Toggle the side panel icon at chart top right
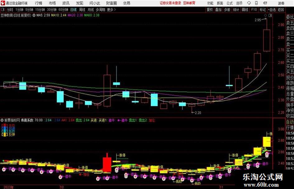 (270, 16)
